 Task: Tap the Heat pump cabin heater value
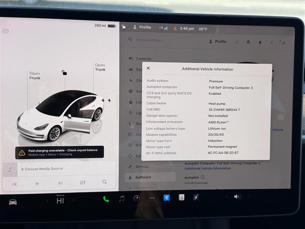(x=217, y=103)
